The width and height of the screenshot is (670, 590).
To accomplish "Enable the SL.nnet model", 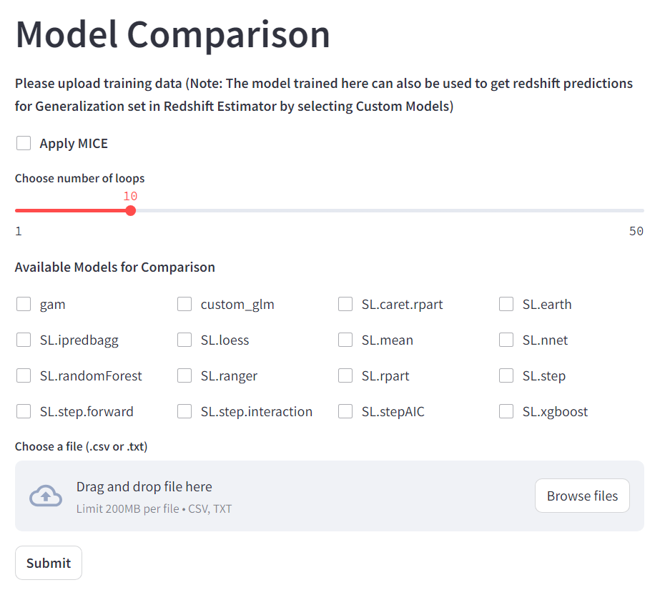I will 506,340.
